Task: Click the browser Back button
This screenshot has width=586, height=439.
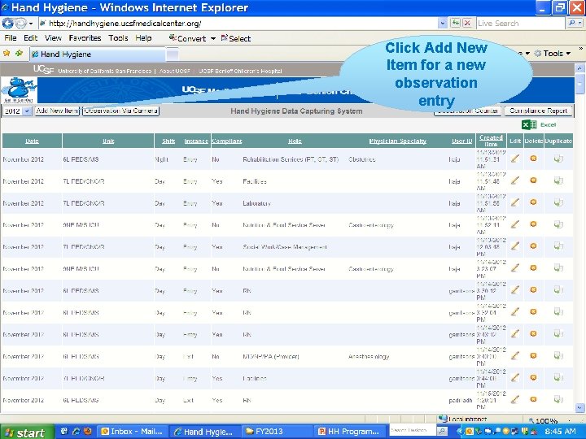Action: click(8, 24)
